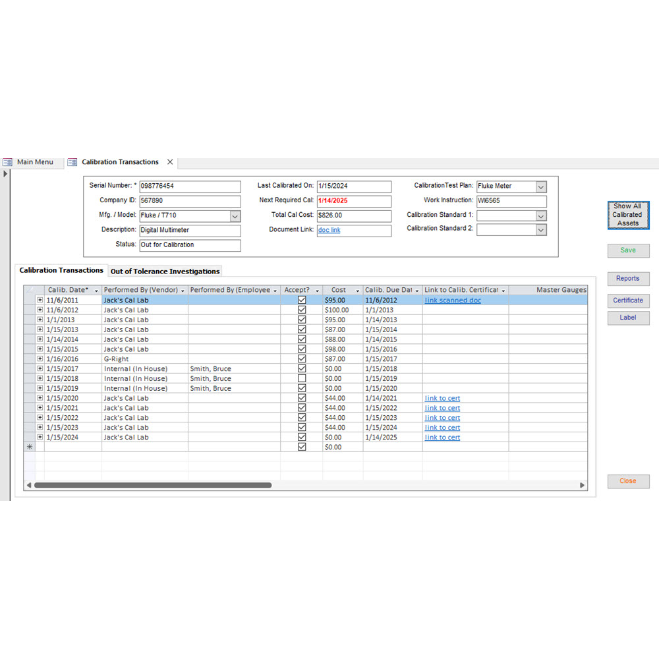The image size is (659, 659).
Task: Open the CalibrationTest Plan dropdown
Action: (540, 186)
